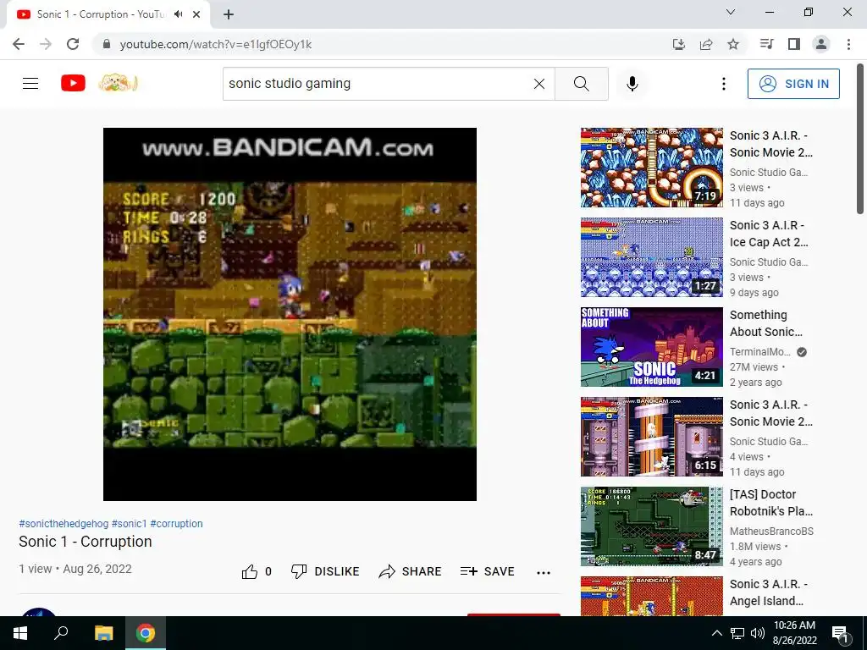Bookmark this tab with star icon

(733, 44)
